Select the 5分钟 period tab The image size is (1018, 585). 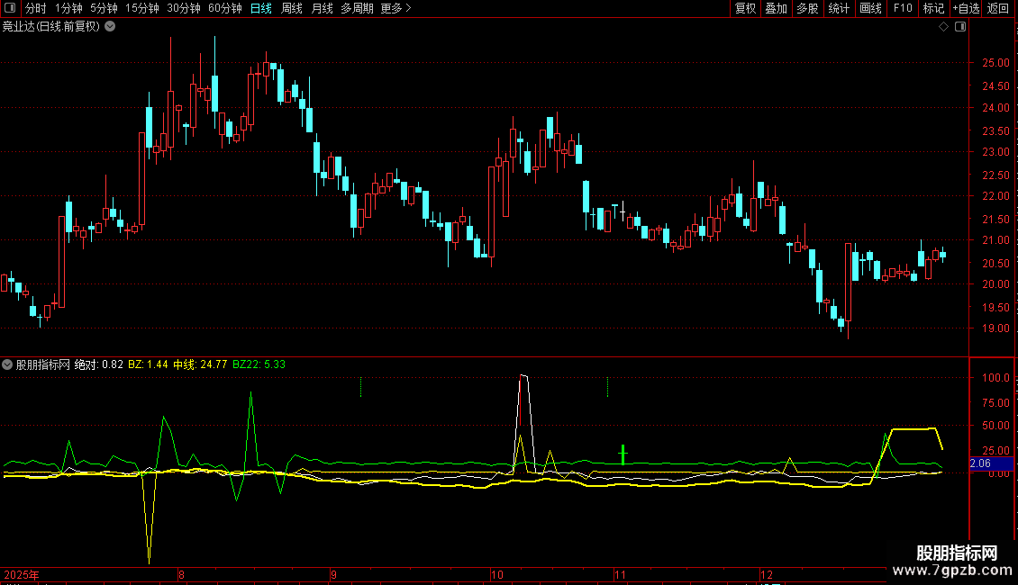click(104, 8)
